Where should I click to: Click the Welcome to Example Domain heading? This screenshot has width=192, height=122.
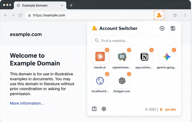coord(35,59)
